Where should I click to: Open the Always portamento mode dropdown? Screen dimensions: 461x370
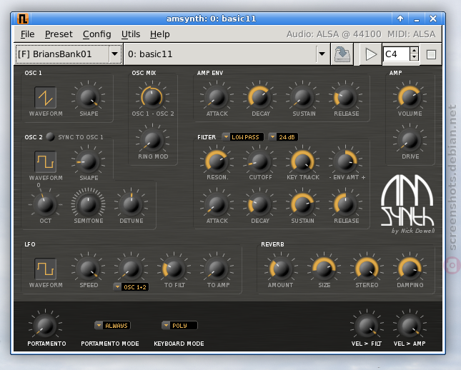[113, 326]
